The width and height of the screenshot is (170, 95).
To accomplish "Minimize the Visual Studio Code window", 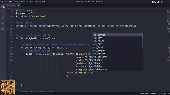I will pos(166,2).
